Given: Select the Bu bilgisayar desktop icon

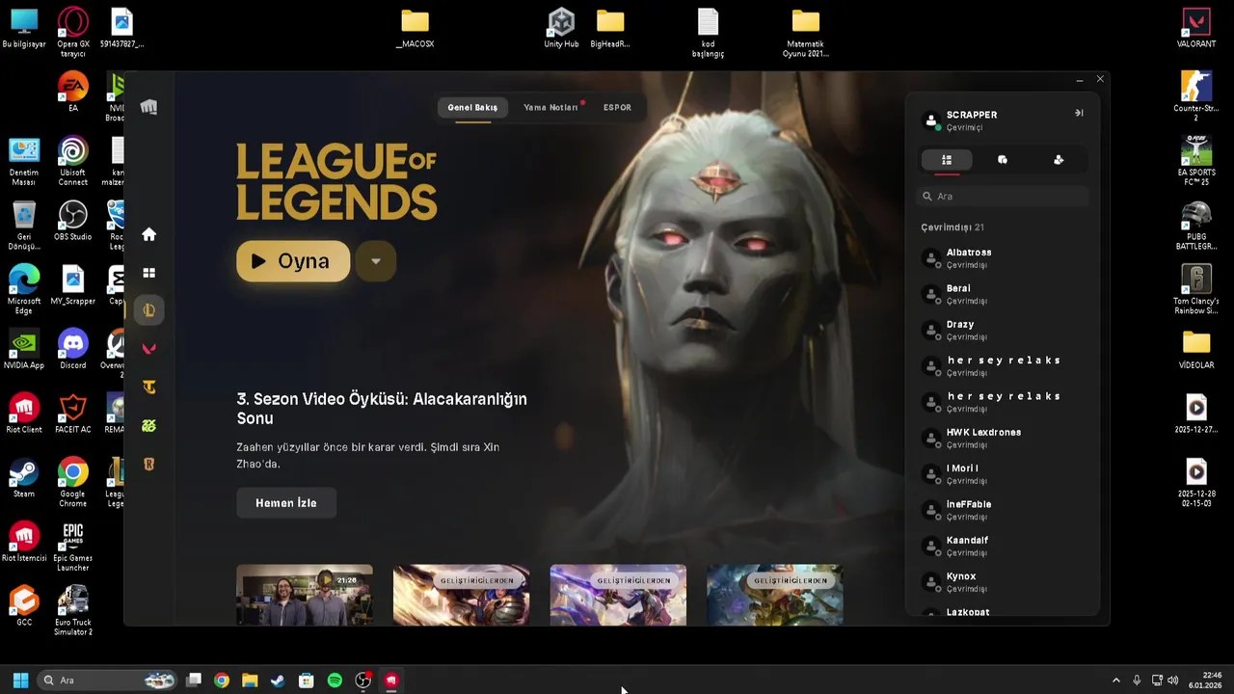Looking at the screenshot, I should (x=24, y=29).
